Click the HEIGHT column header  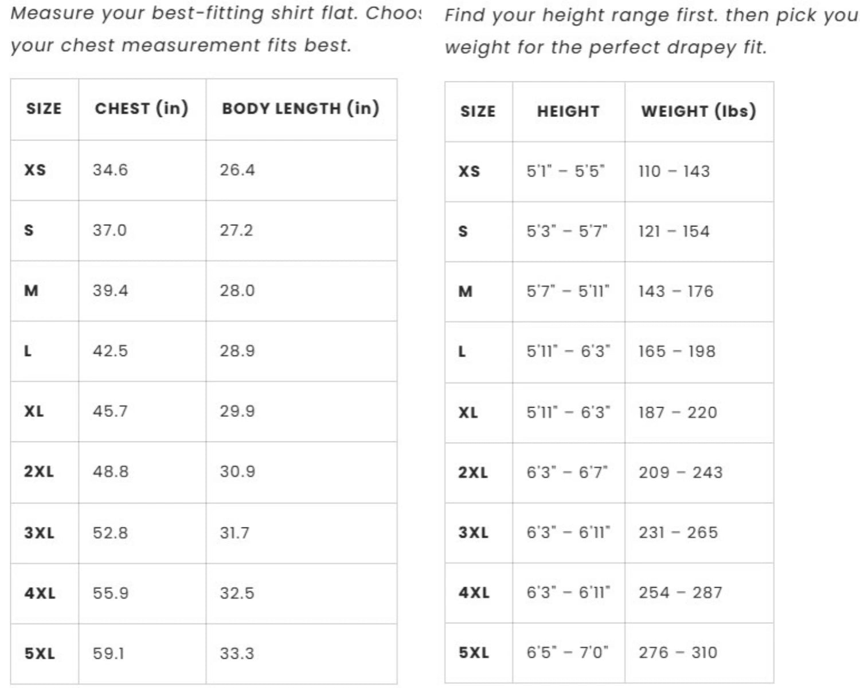point(568,111)
